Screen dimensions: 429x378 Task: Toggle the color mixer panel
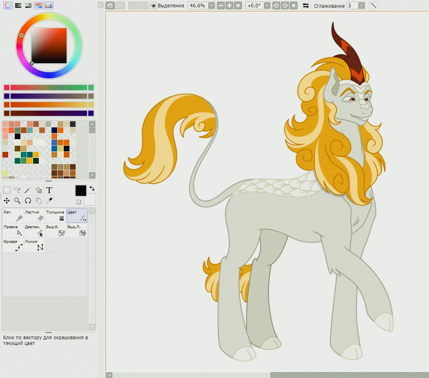click(38, 5)
